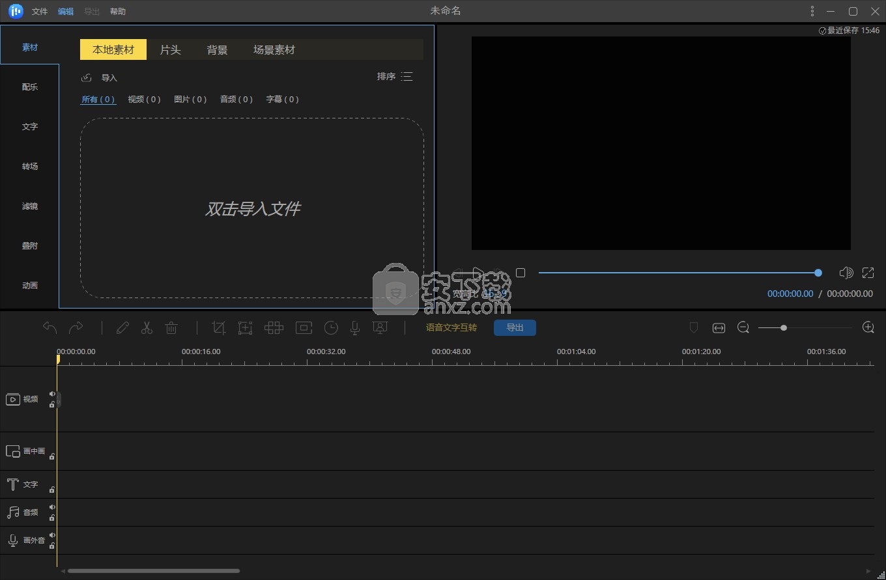Open the 编辑 menu
The height and width of the screenshot is (580, 886).
pos(66,12)
